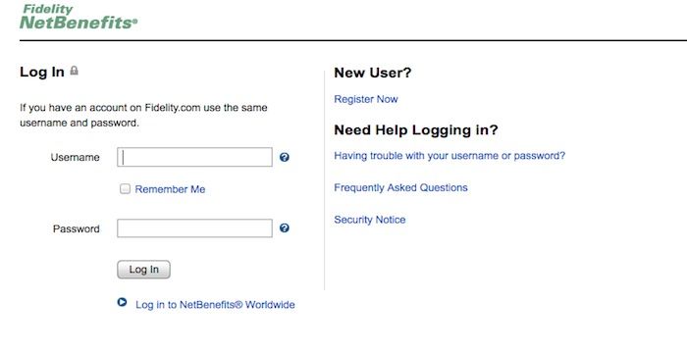
Task: Submit with the Log In button
Action: (143, 270)
